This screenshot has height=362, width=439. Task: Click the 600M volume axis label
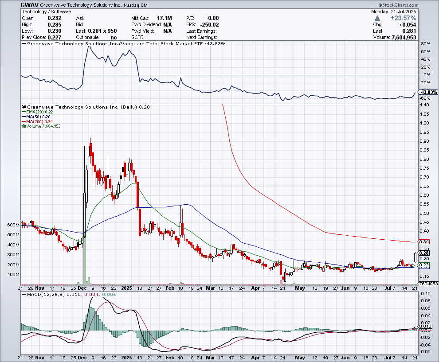click(13, 225)
